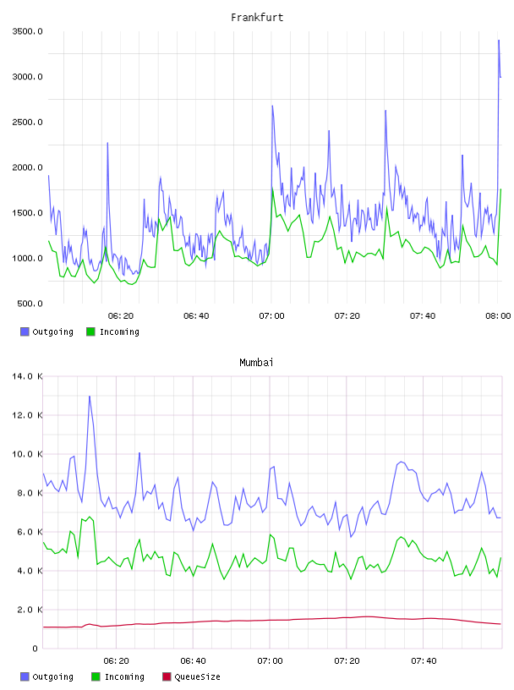Click the red QueueSize swatch in Mumbai legend

point(167,676)
